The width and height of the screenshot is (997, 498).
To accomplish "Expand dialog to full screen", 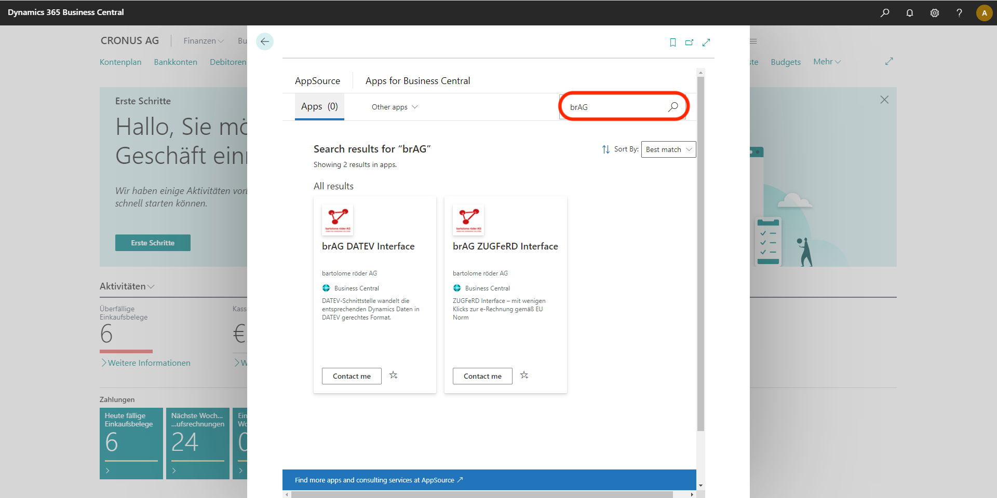I will tap(706, 43).
